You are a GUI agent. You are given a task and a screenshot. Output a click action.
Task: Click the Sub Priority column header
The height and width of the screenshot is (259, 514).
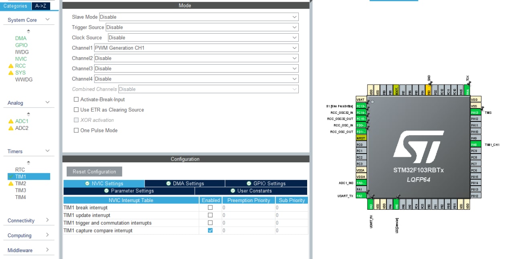click(292, 200)
